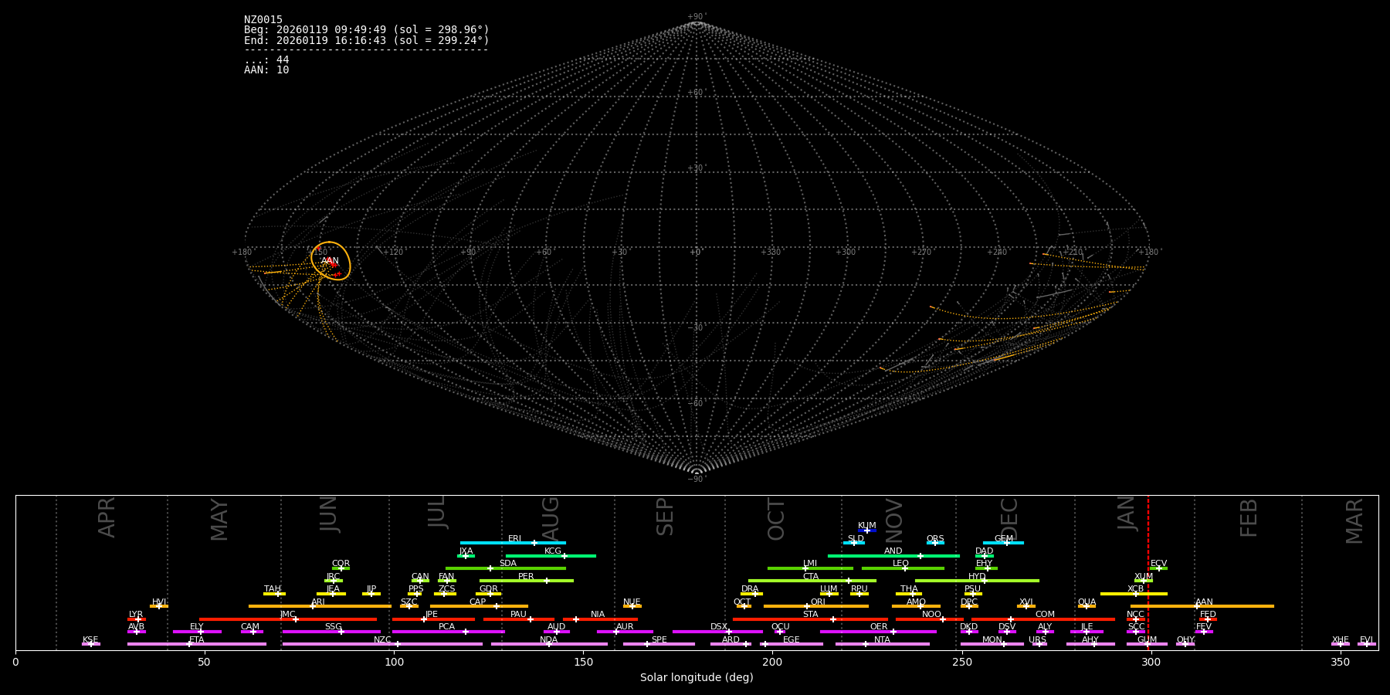Click the LEO shower label
Image resolution: width=1390 pixels, height=695 pixels.
[901, 564]
